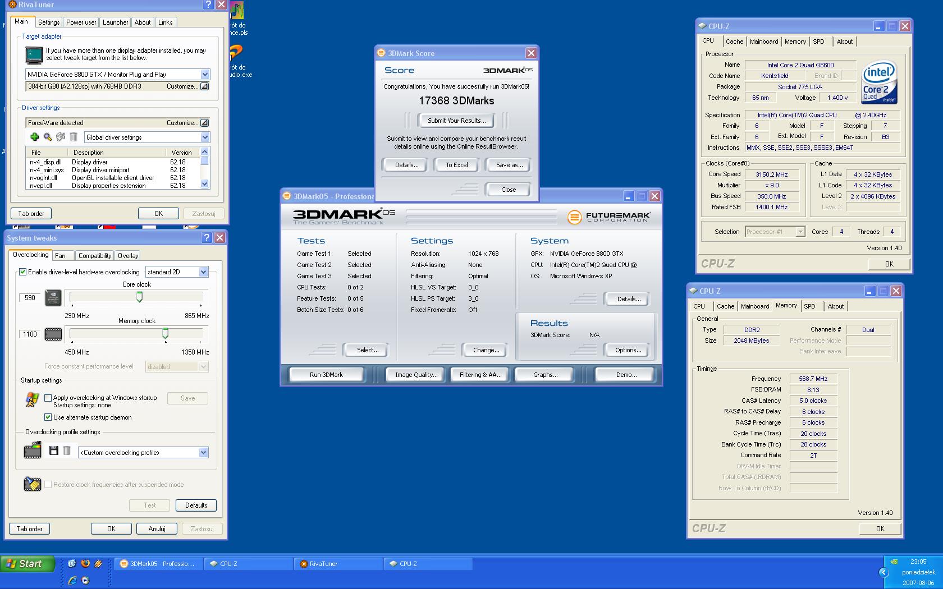Click the driver file list scroll-down arrow
This screenshot has width=943, height=589.
click(204, 184)
